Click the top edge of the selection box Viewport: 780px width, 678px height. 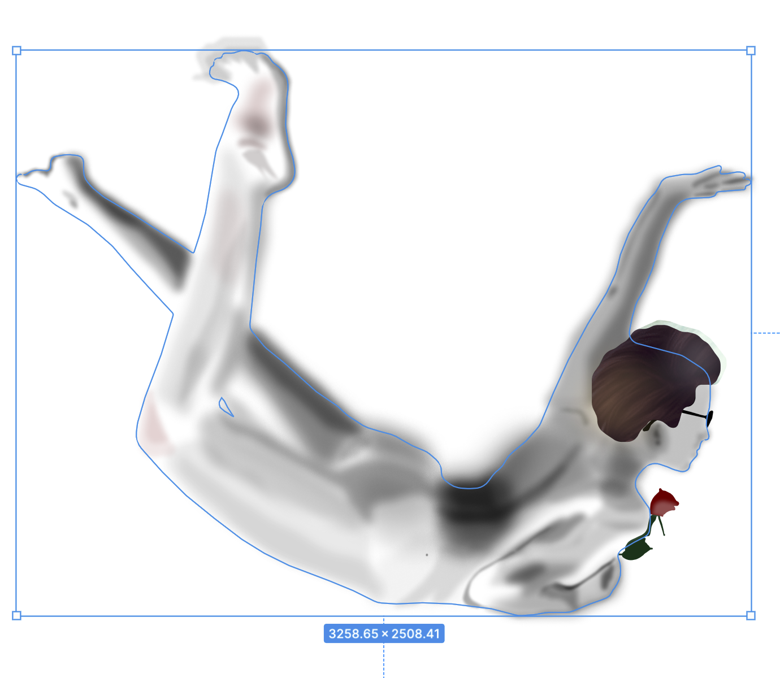tap(396, 50)
